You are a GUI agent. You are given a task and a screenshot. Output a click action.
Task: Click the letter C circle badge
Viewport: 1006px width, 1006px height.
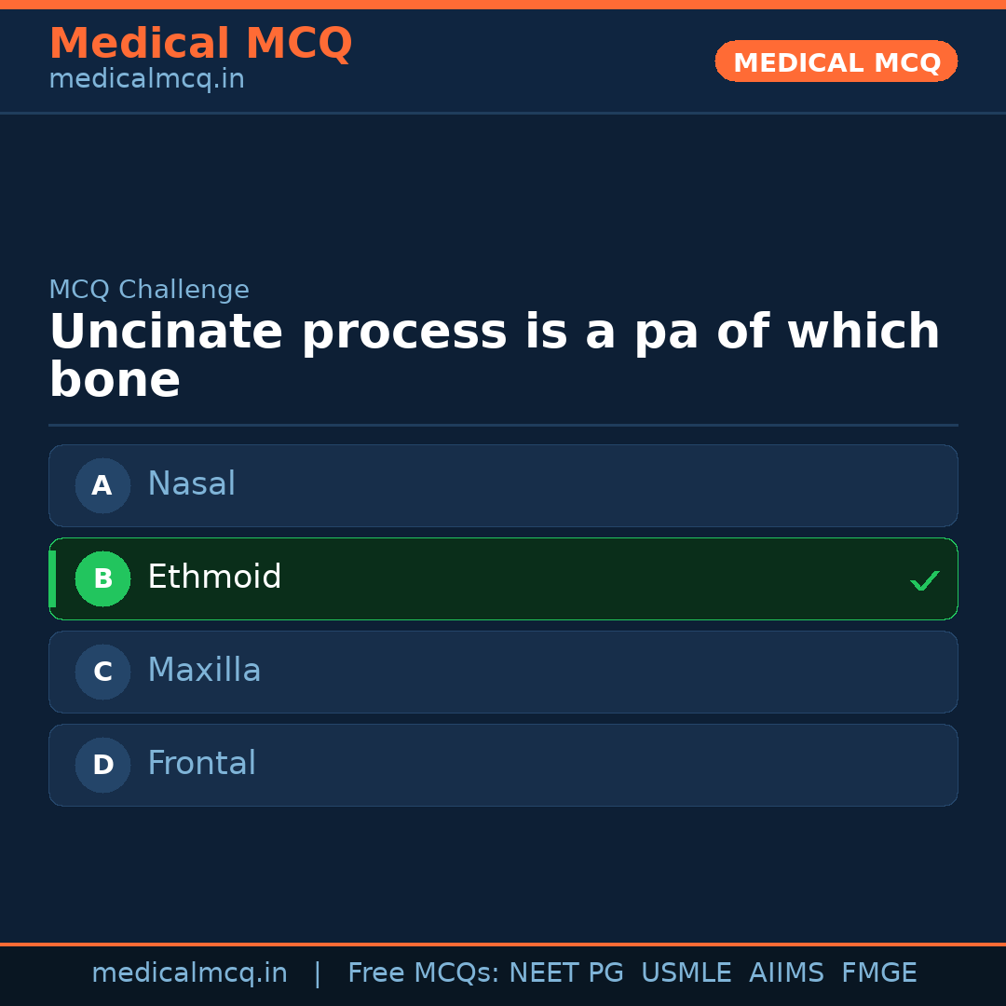(102, 672)
